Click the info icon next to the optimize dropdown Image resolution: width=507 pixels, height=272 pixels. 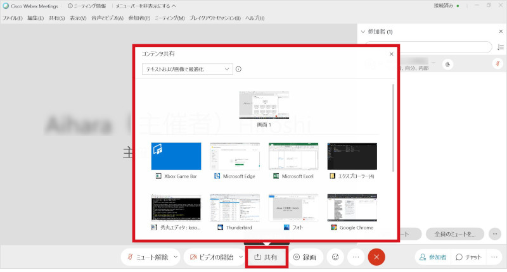[x=239, y=70]
